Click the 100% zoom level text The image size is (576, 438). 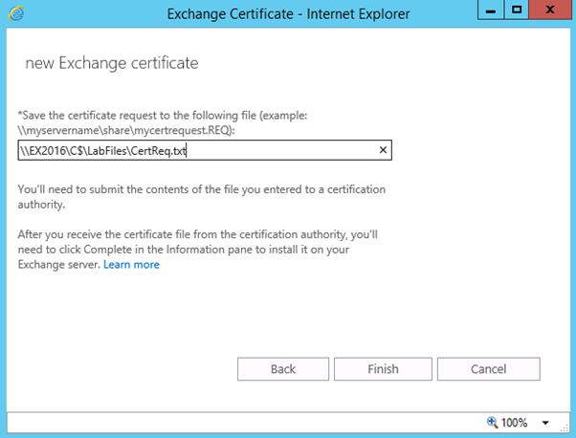[514, 423]
